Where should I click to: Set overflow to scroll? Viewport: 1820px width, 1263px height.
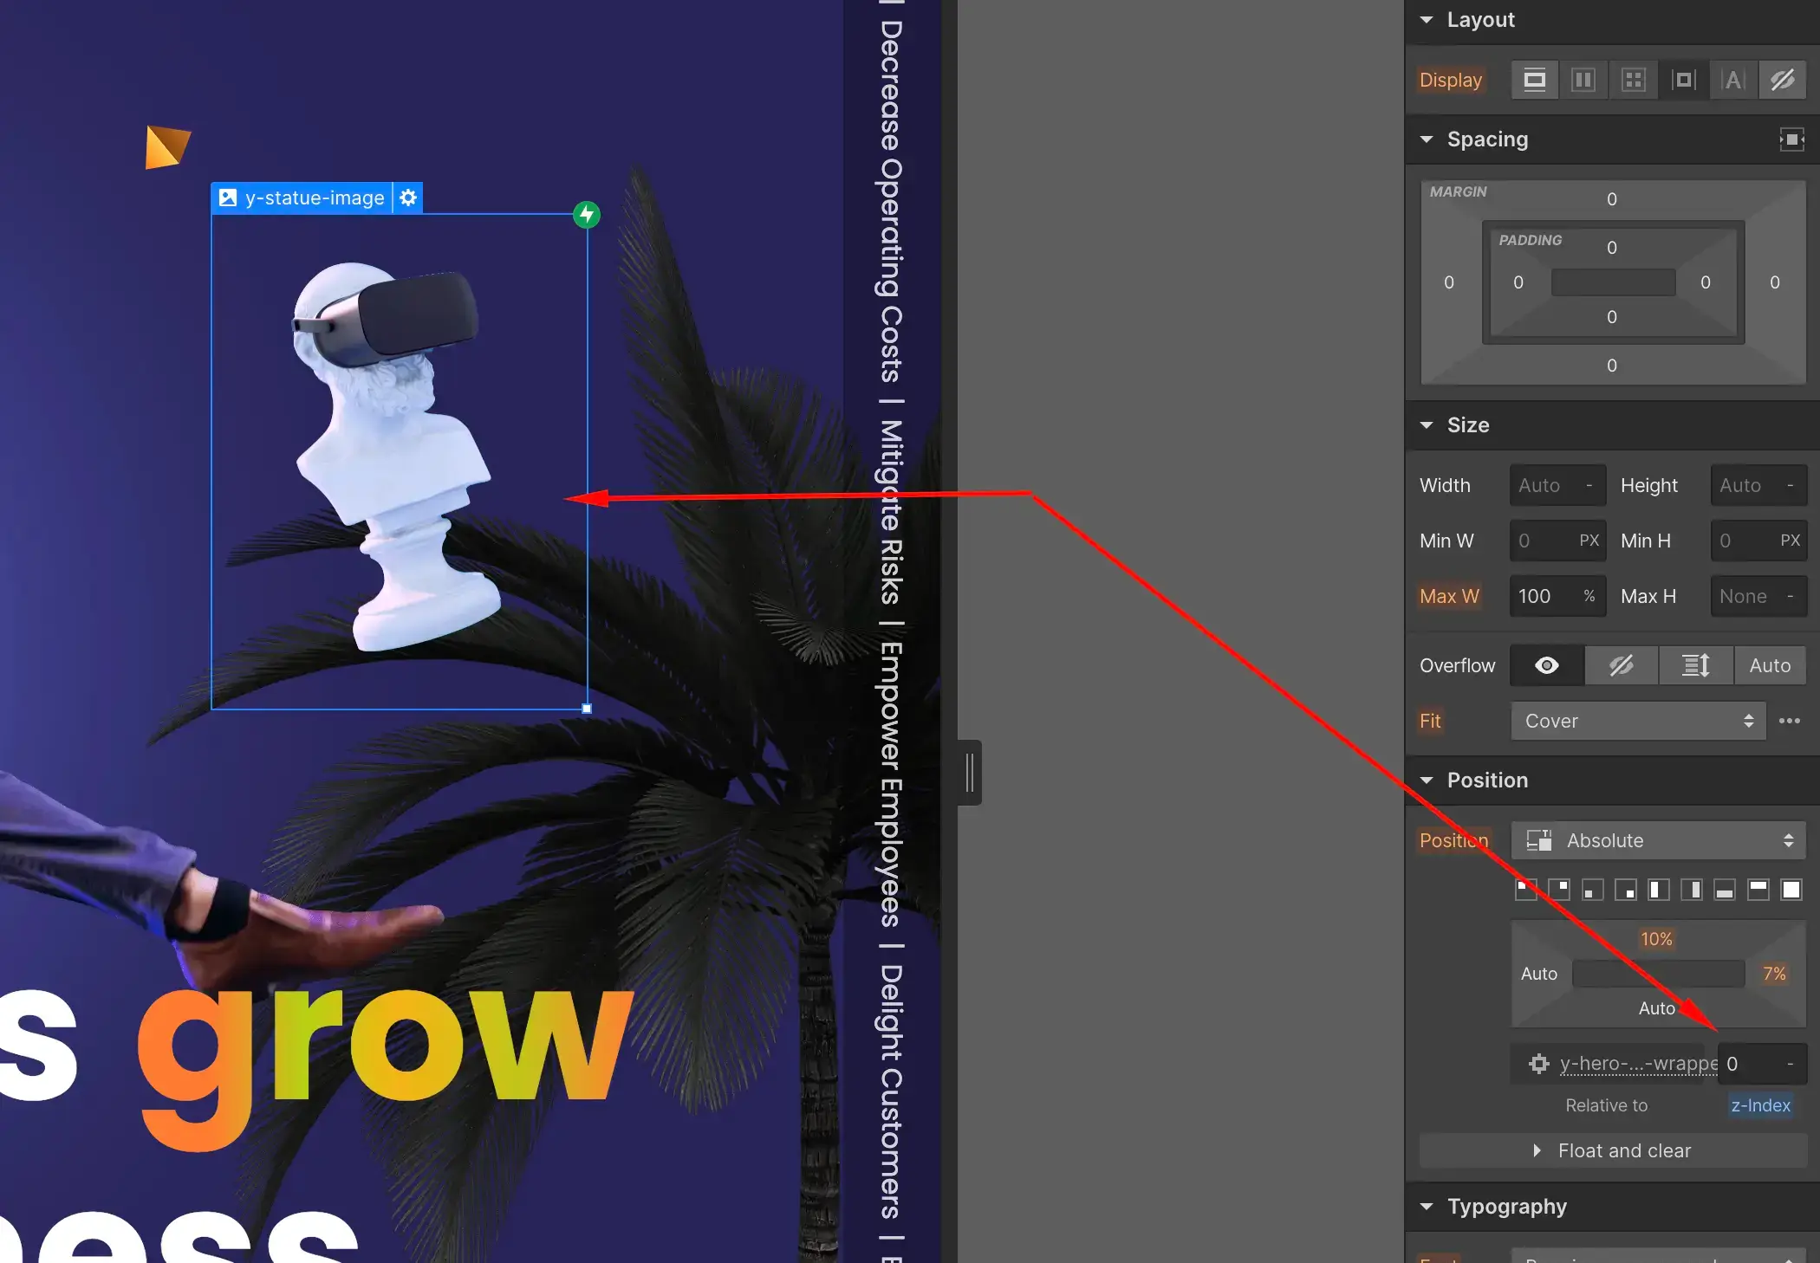click(1696, 665)
